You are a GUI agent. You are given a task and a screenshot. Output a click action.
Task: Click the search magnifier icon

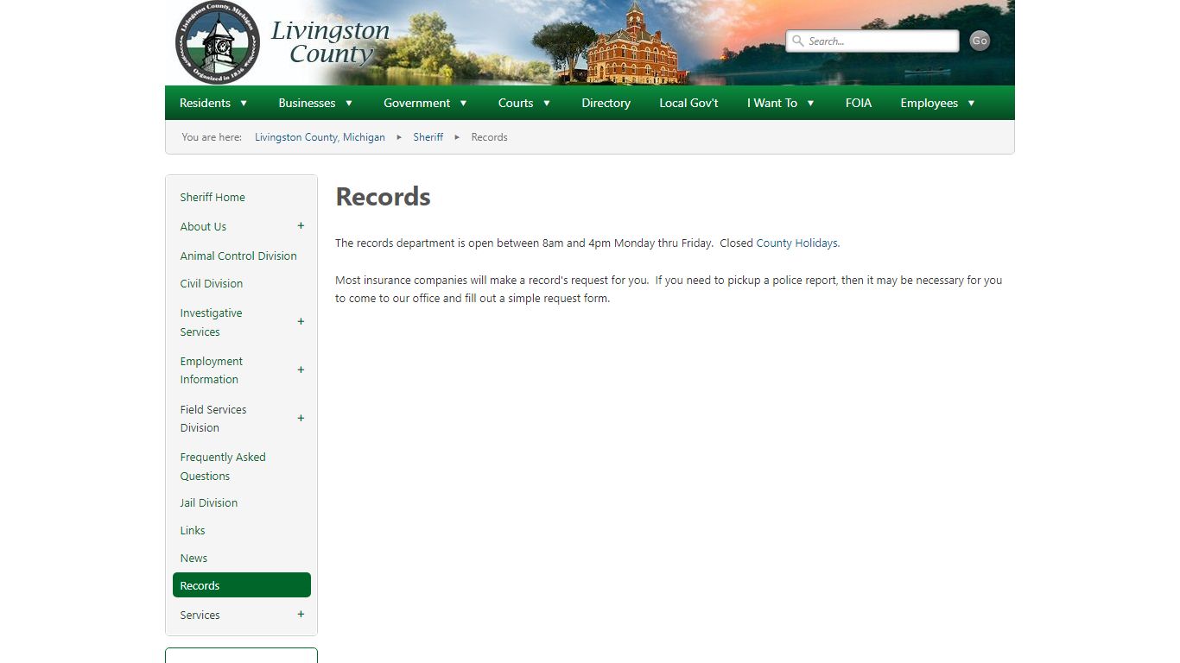798,41
